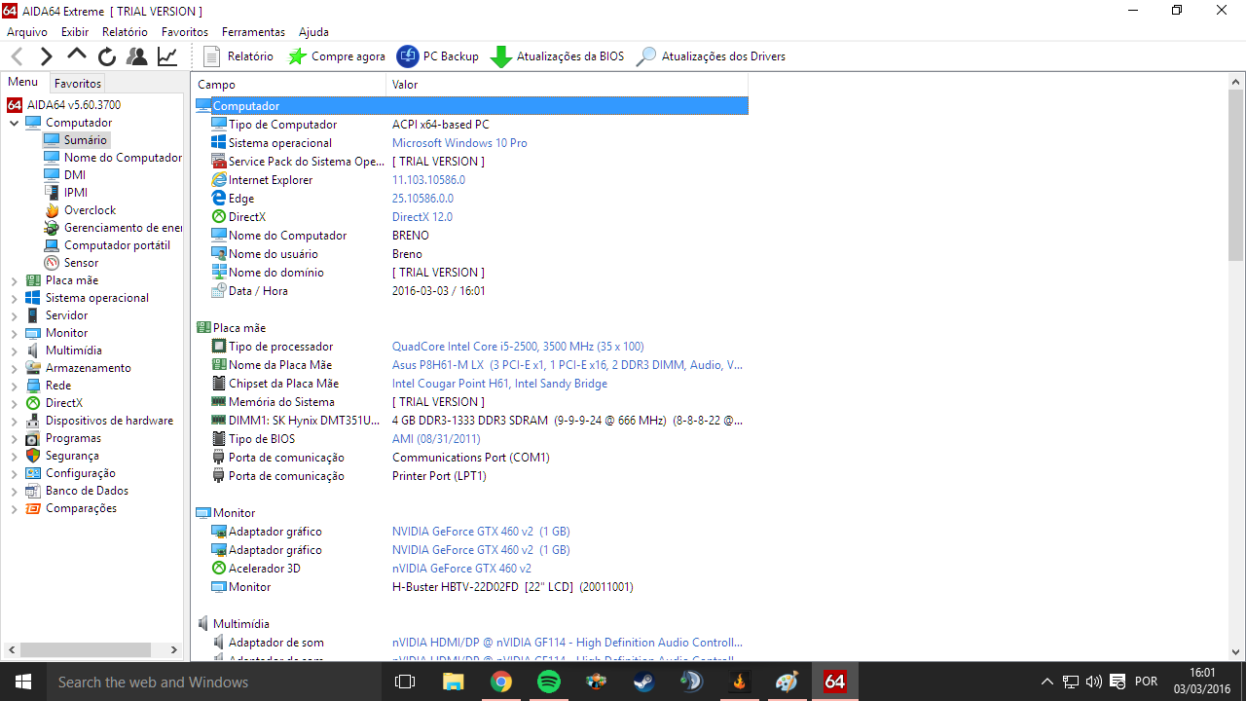1246x701 pixels.
Task: Click Atualizações dos Drivers button
Action: click(711, 56)
